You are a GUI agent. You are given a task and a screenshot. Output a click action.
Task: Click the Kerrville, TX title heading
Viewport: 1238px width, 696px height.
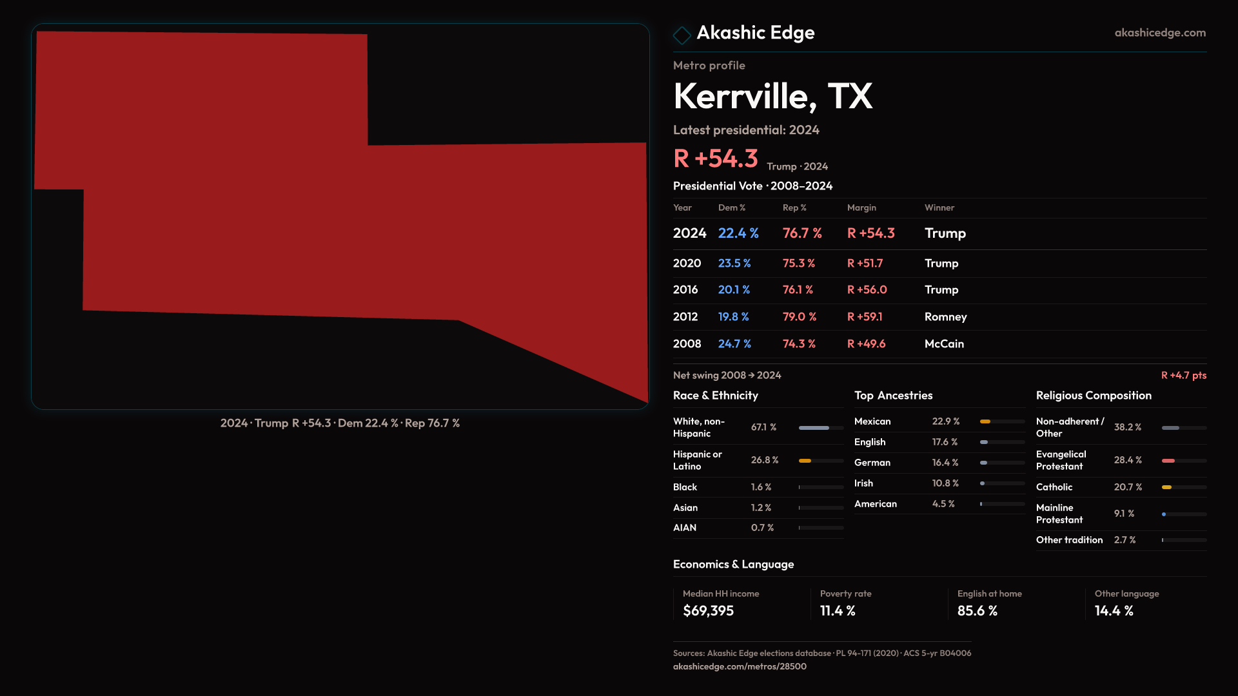(772, 97)
